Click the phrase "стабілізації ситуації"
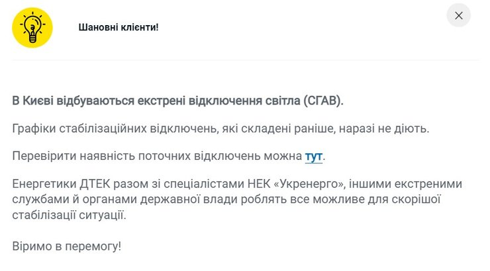 point(68,215)
